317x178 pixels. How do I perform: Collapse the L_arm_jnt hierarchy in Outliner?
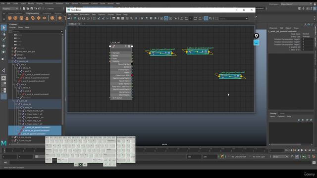point(14,101)
